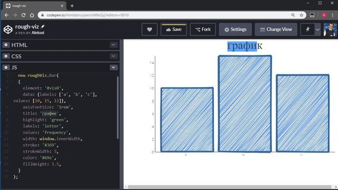This screenshot has width=338, height=190.
Task: Click the chart title график
Action: point(245,45)
